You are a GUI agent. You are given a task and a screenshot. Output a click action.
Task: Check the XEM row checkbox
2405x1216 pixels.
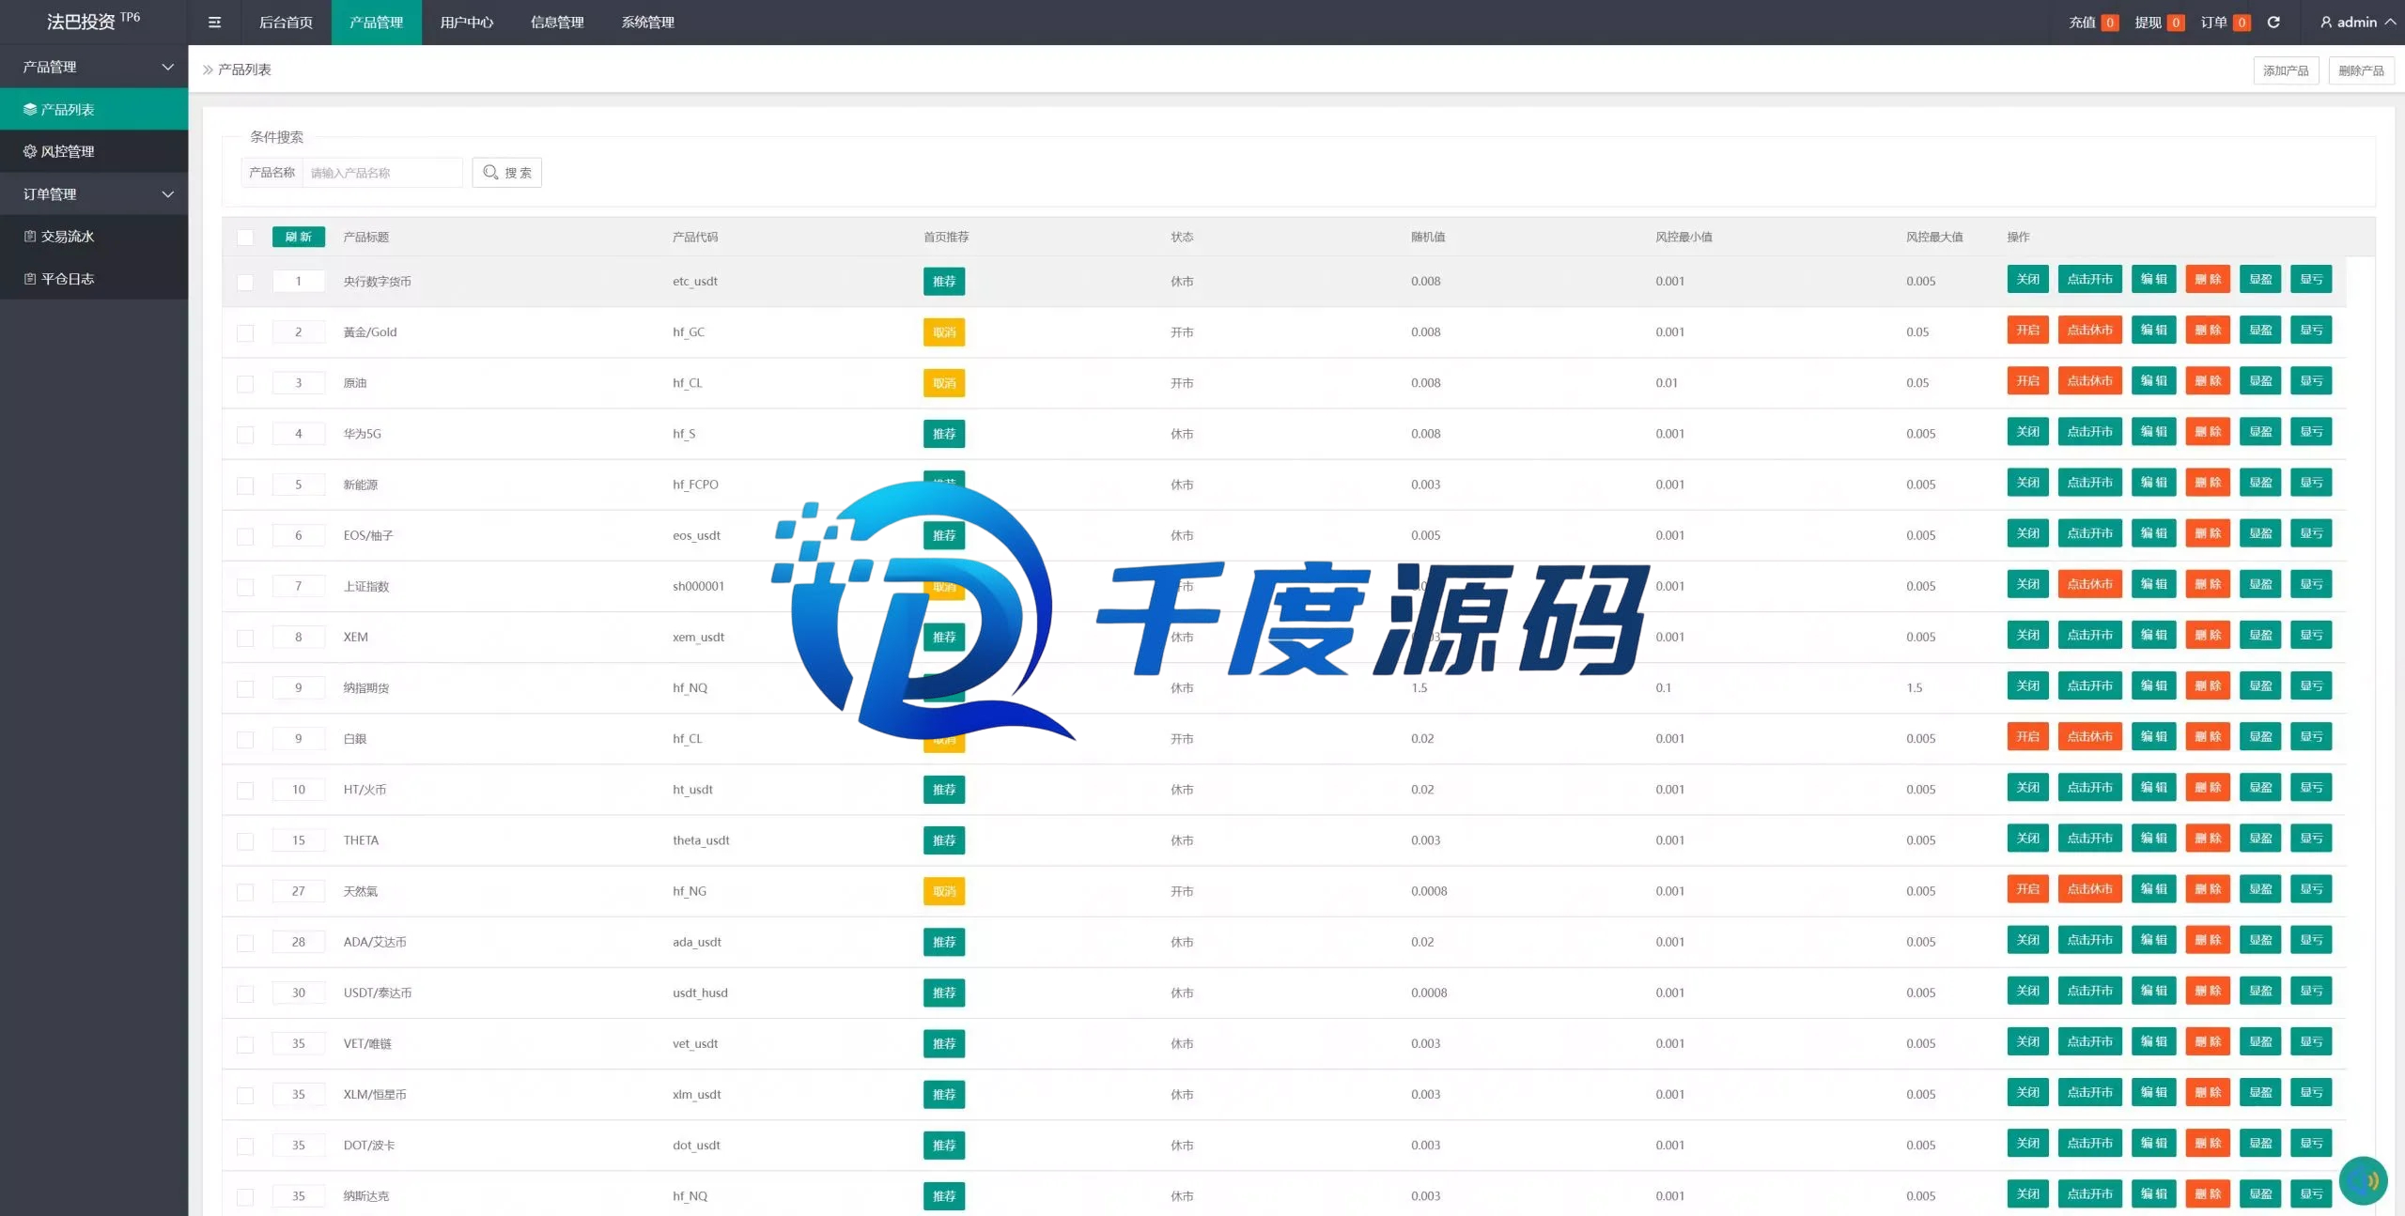245,638
